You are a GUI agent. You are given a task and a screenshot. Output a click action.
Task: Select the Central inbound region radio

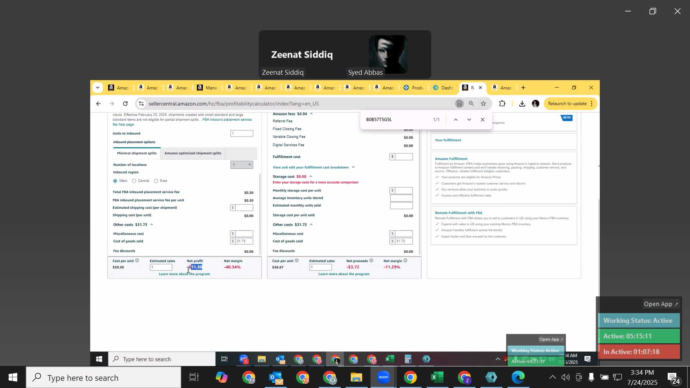click(134, 181)
